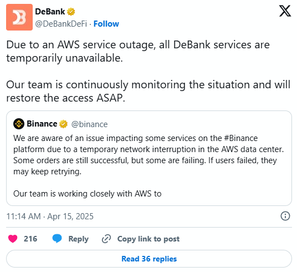297x272 pixels.
Task: Open the @binance handle in quote
Action: click(x=89, y=124)
